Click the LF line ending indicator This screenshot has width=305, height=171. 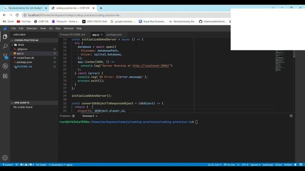coord(238,165)
